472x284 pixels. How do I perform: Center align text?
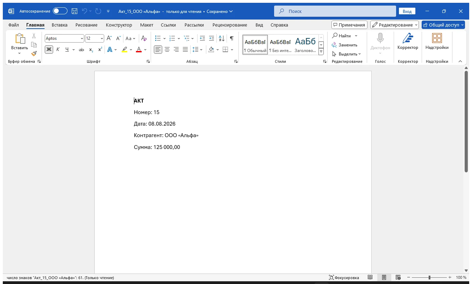(167, 50)
